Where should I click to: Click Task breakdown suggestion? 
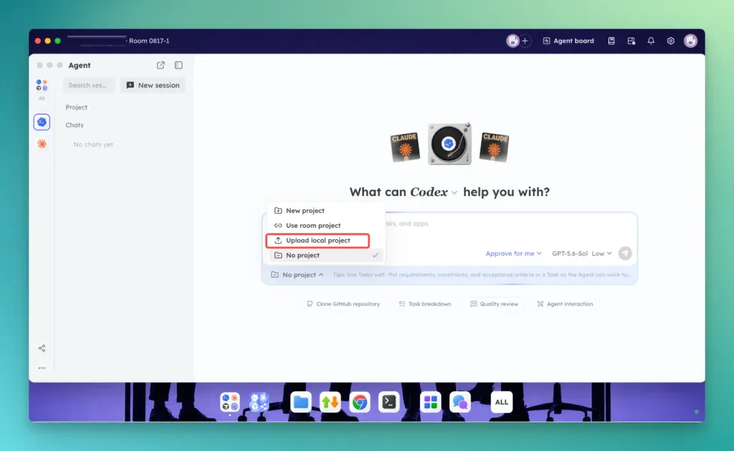[425, 304]
